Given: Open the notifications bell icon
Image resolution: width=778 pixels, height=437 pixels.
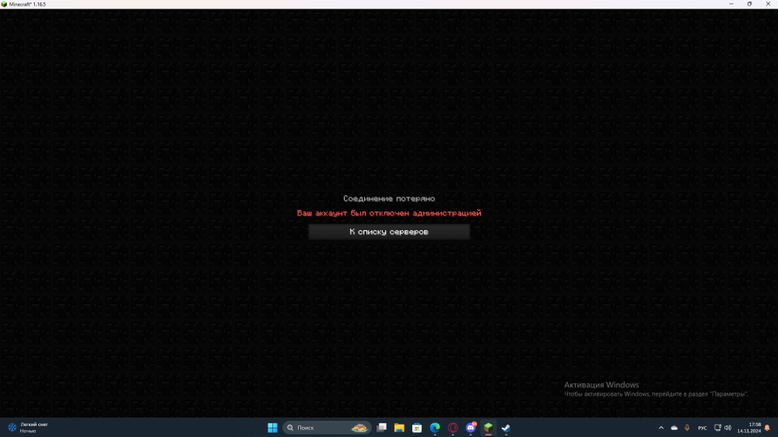Looking at the screenshot, I should coord(768,428).
